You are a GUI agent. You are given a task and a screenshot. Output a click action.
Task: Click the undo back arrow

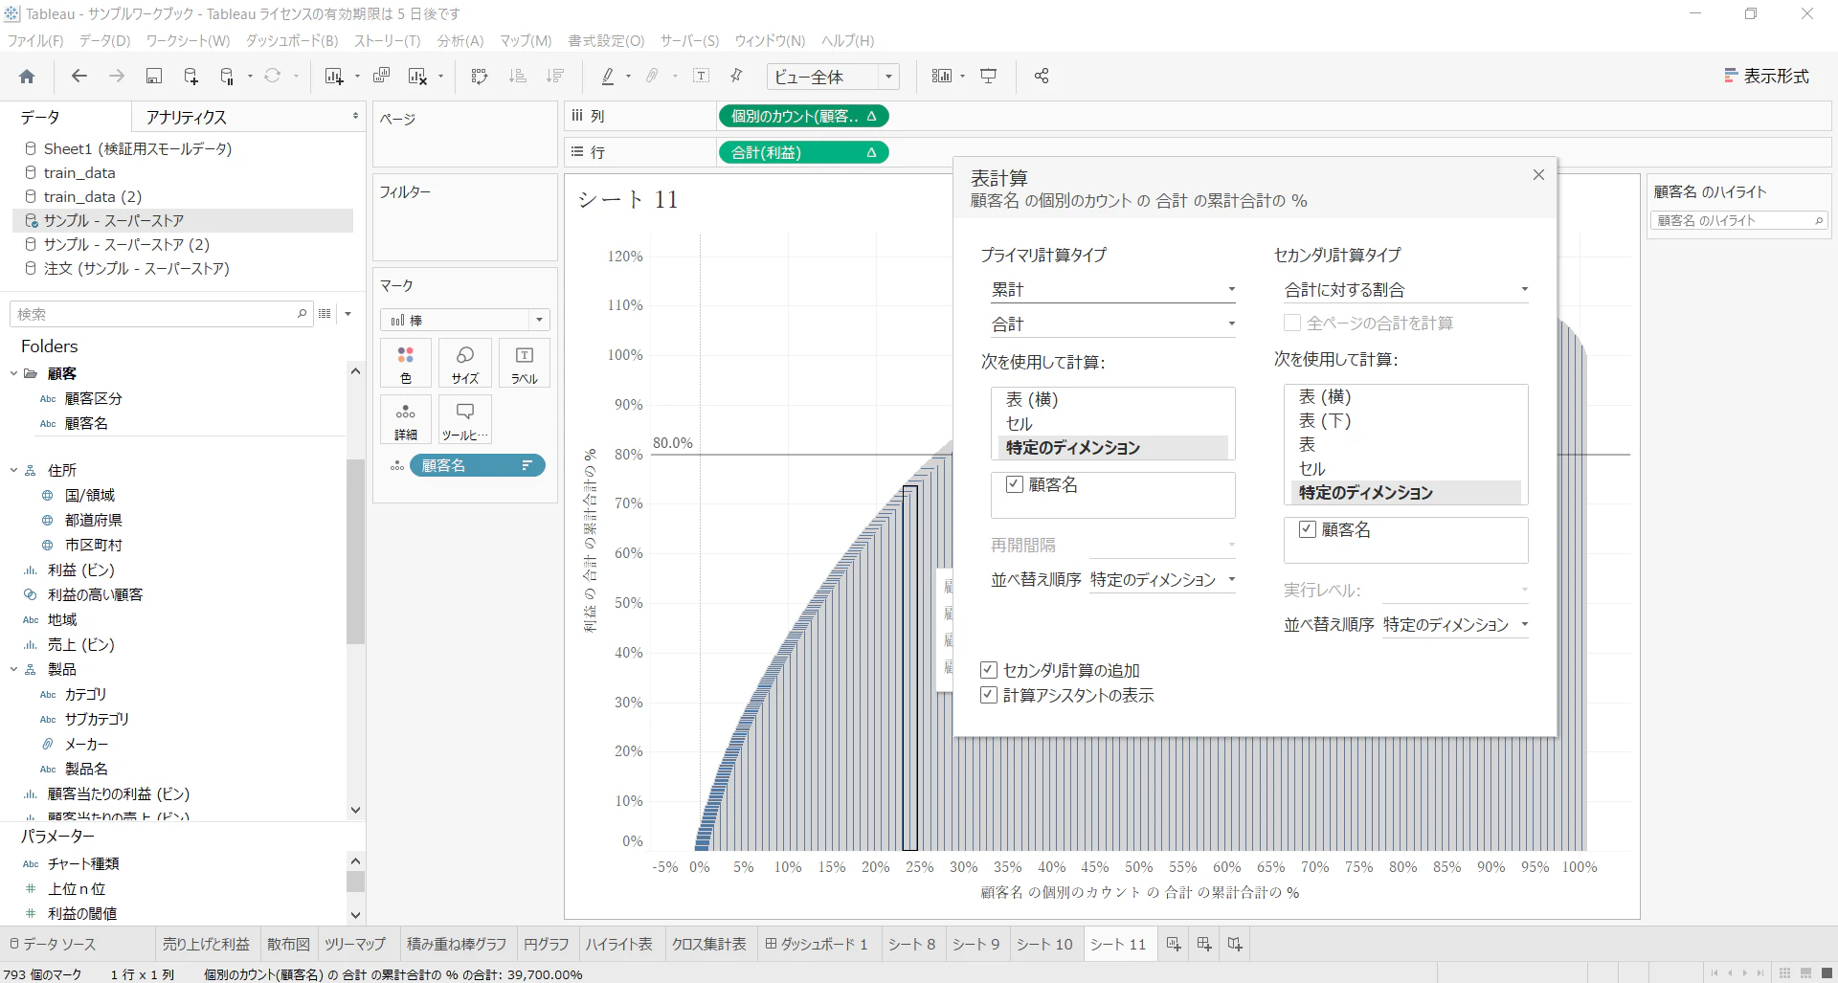79,77
